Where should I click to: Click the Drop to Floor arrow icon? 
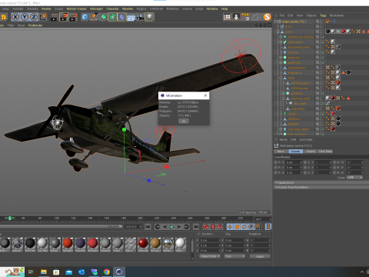click(236, 17)
